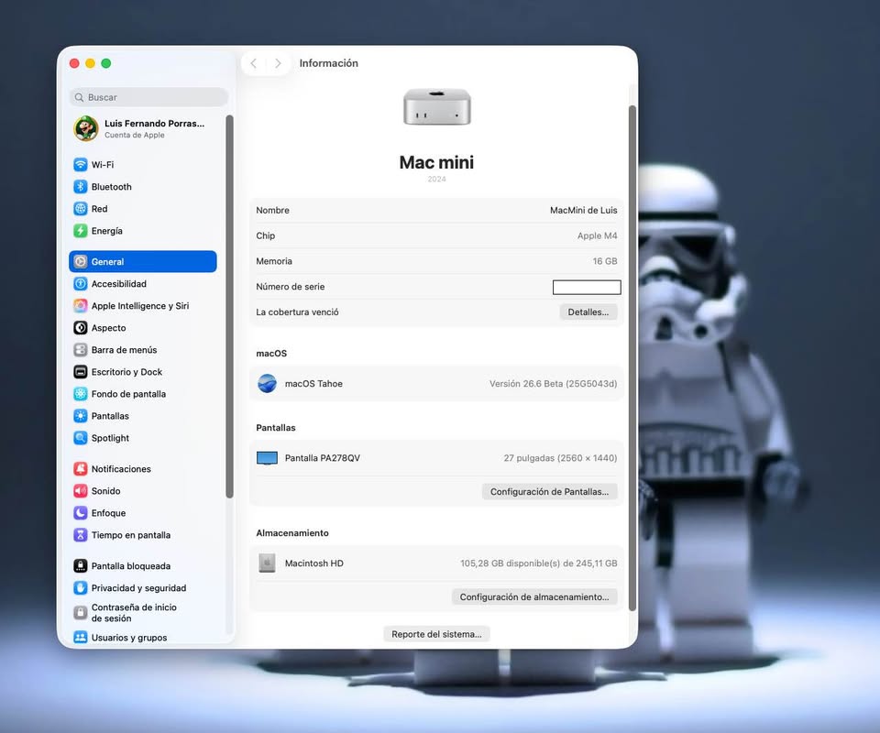Open the Wi-Fi settings icon
The width and height of the screenshot is (880, 733).
81,164
